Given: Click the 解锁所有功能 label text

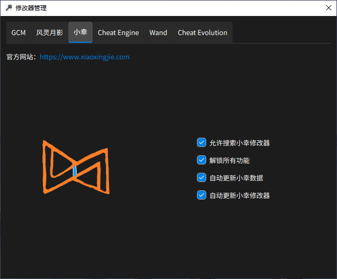Looking at the screenshot, I should [229, 160].
